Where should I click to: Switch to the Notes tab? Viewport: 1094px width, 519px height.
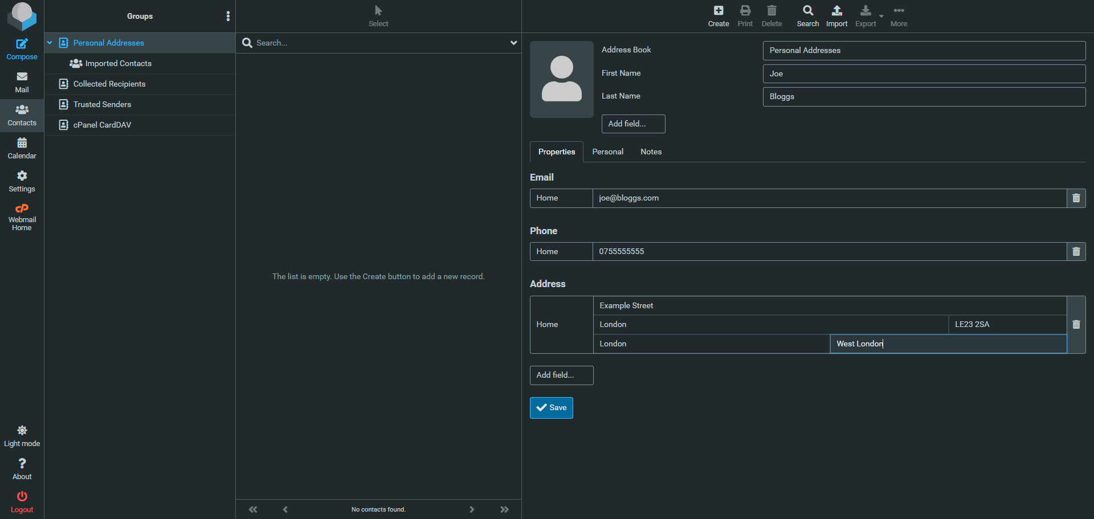pyautogui.click(x=651, y=152)
